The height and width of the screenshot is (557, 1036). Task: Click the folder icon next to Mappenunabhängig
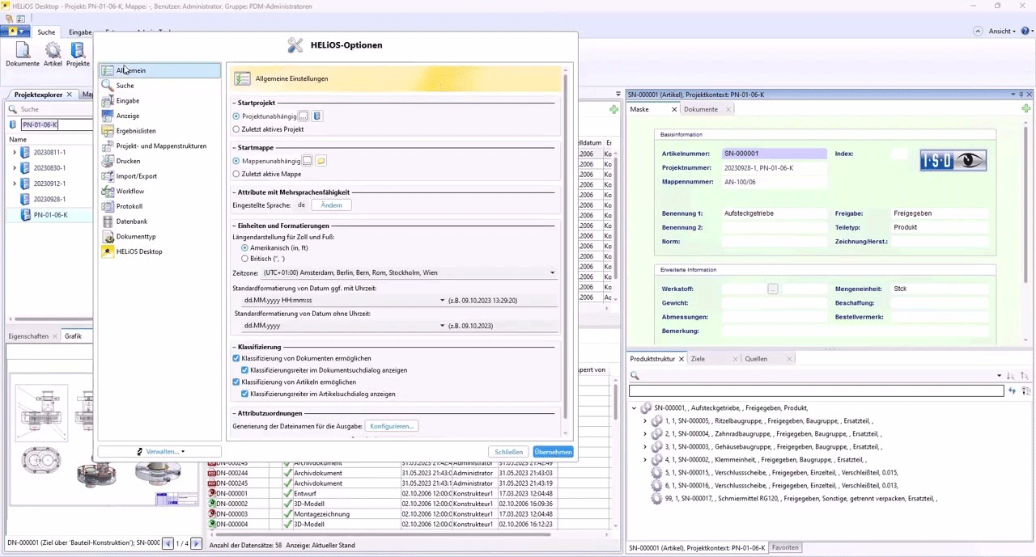click(321, 161)
